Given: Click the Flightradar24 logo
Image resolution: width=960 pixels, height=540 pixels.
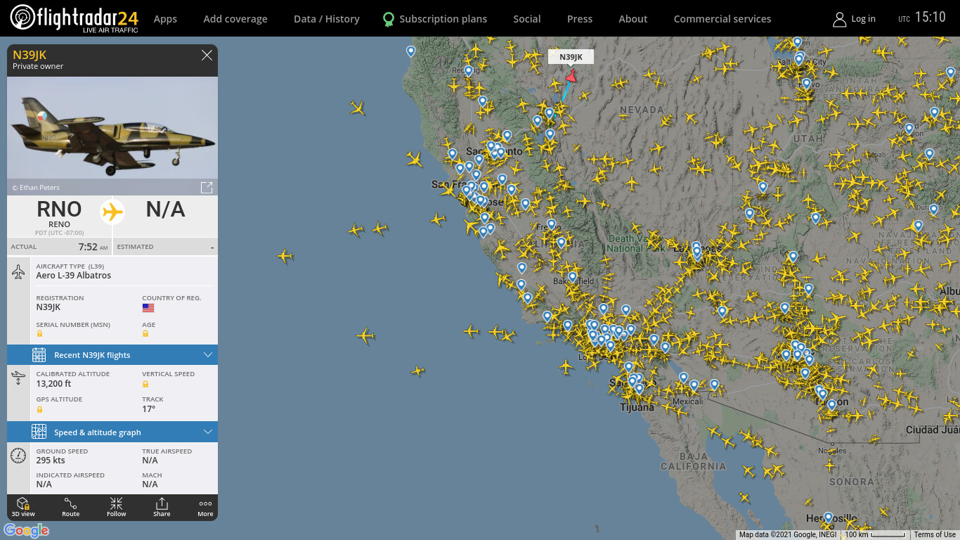Looking at the screenshot, I should point(74,18).
